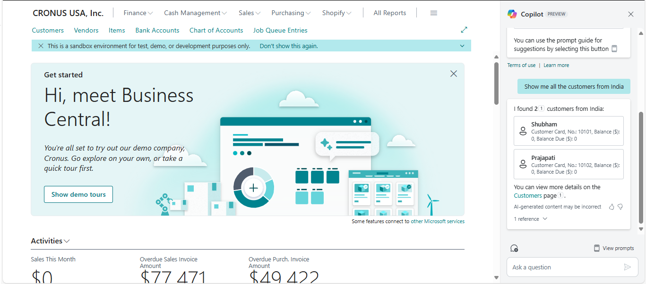This screenshot has width=646, height=284.
Task: Click the Customers link in the Copilot answer
Action: point(528,195)
